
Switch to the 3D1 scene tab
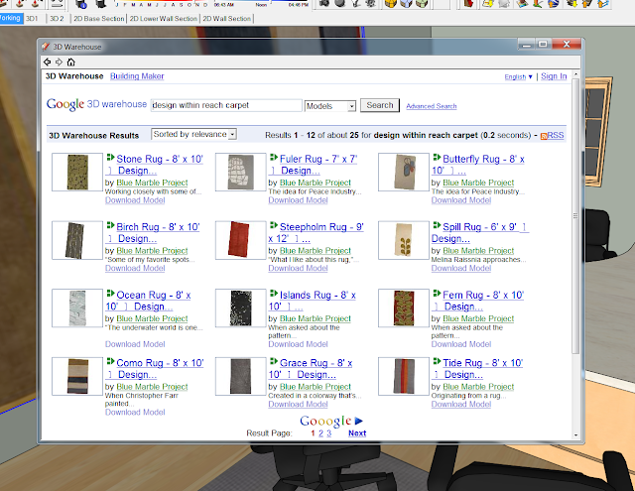coord(32,19)
